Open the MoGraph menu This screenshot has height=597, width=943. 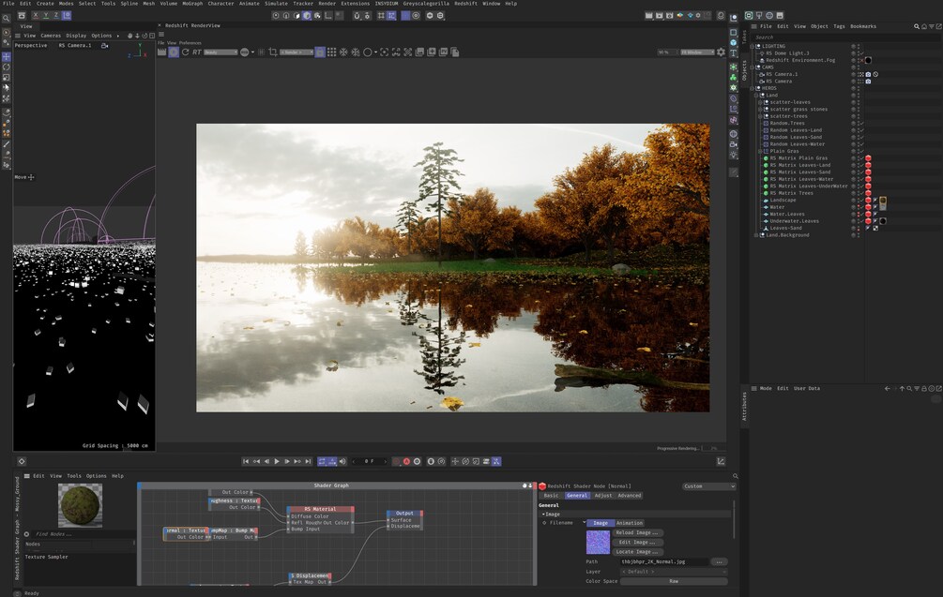[192, 4]
